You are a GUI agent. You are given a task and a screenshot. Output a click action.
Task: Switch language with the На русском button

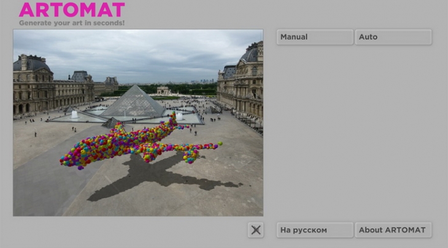coord(315,230)
